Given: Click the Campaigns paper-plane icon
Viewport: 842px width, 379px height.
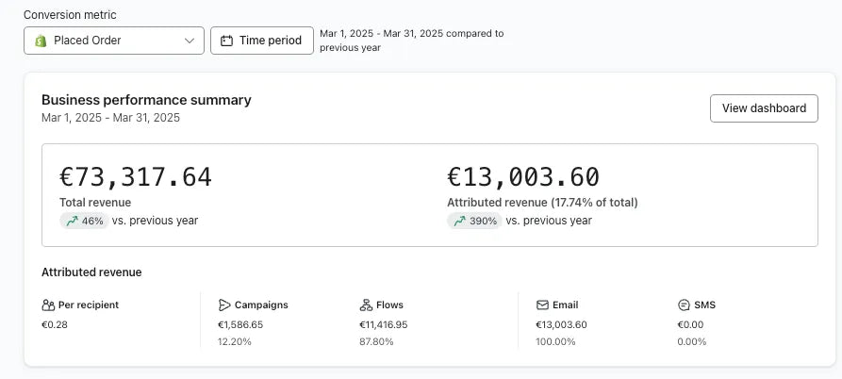Looking at the screenshot, I should [224, 305].
